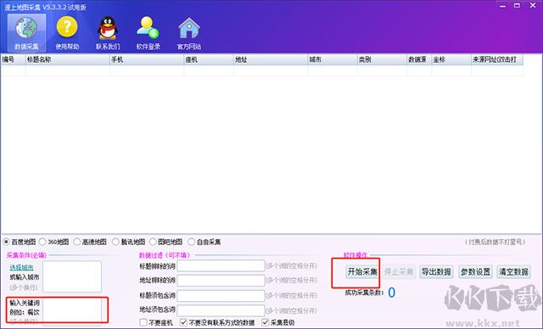
Task: Click the 城市 column header
Action: click(333, 60)
